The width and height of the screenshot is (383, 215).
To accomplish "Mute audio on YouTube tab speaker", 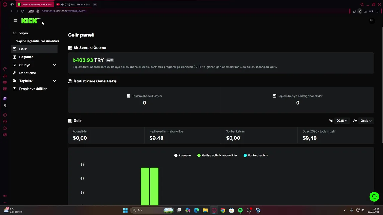I will (62, 4).
